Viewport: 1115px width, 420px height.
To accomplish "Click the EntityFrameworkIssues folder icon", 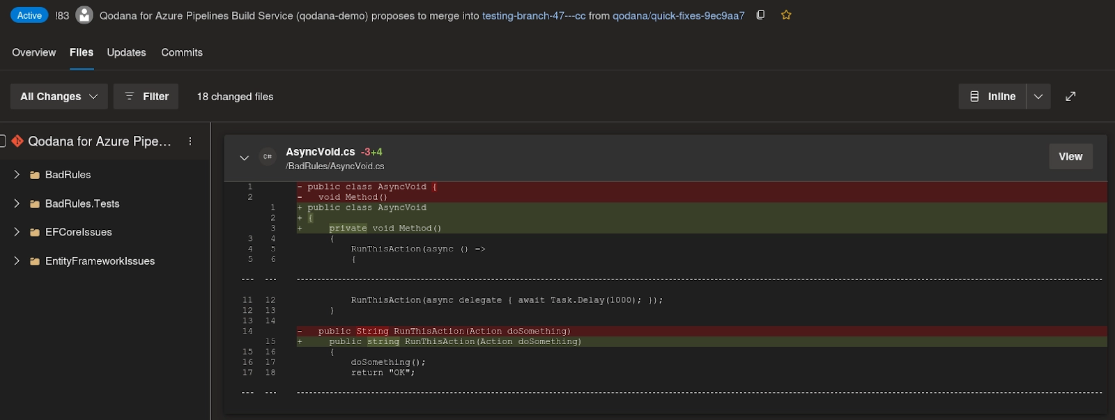I will (35, 262).
